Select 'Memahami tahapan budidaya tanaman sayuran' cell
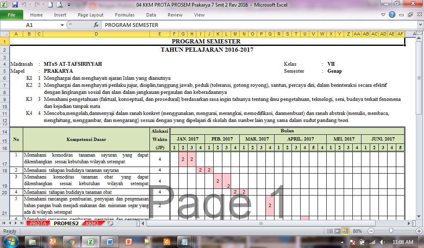Viewport: 424px width, 248px height. [x=86, y=170]
